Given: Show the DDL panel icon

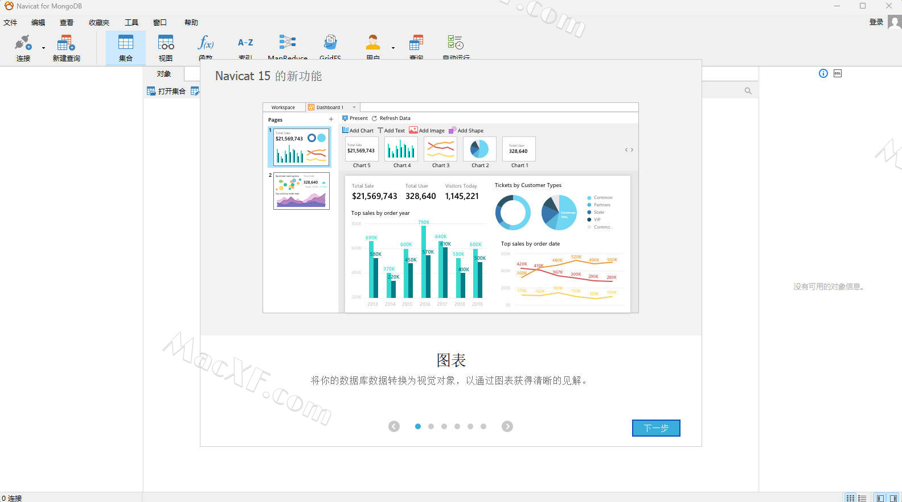Looking at the screenshot, I should coord(838,73).
